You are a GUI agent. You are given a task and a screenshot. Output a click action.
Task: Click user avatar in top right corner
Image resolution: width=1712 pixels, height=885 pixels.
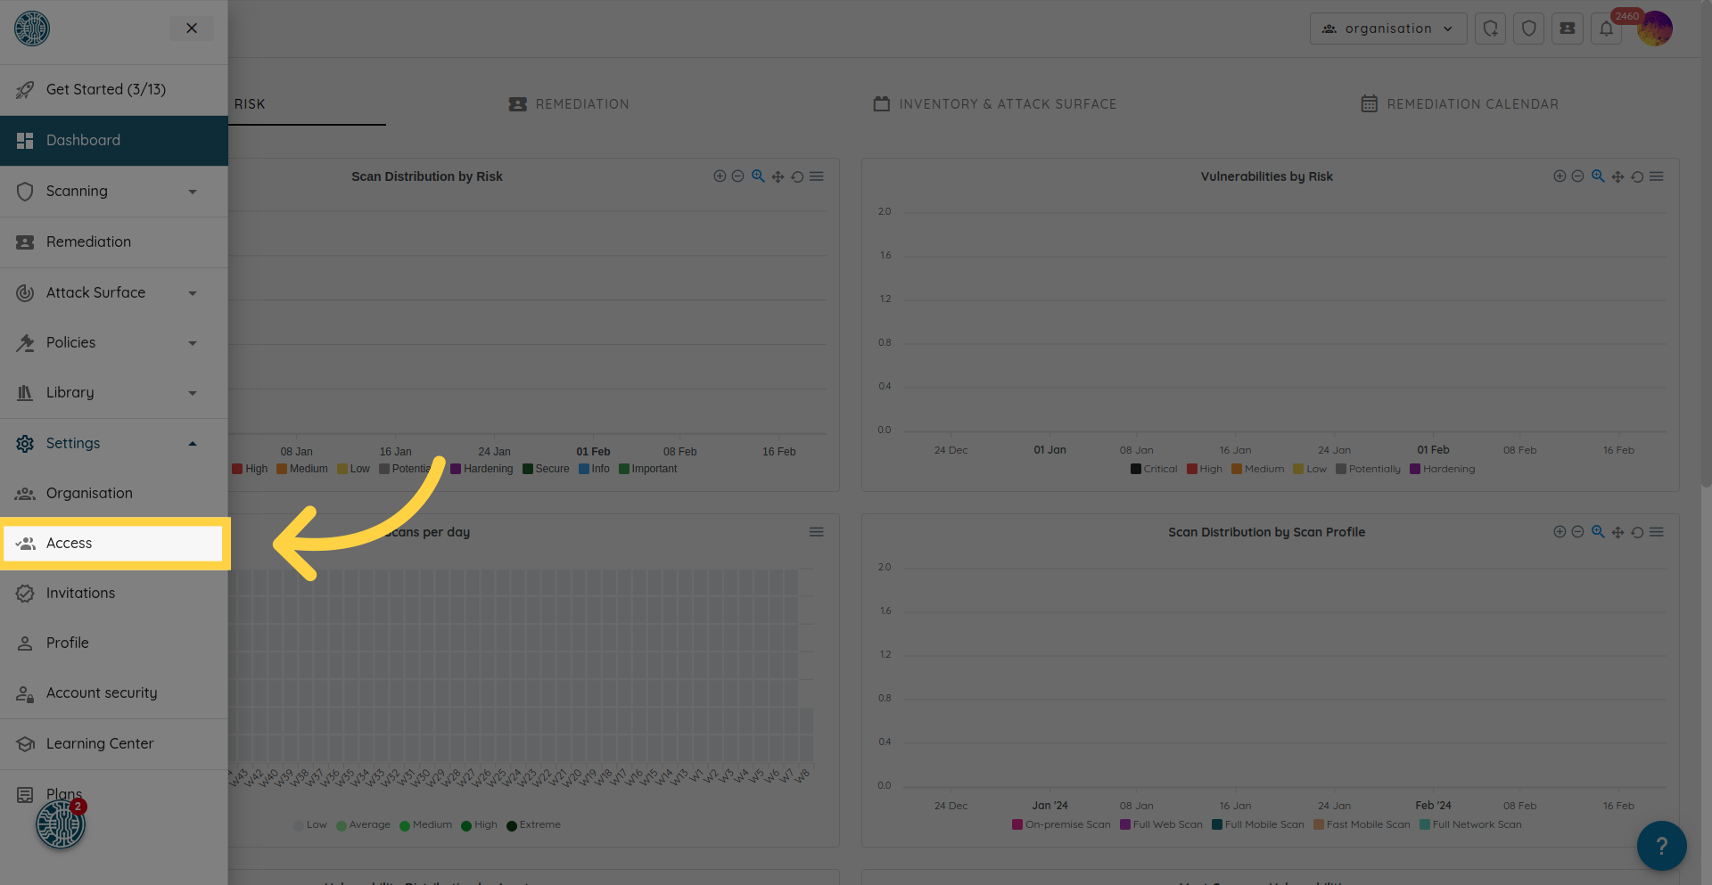(1655, 29)
